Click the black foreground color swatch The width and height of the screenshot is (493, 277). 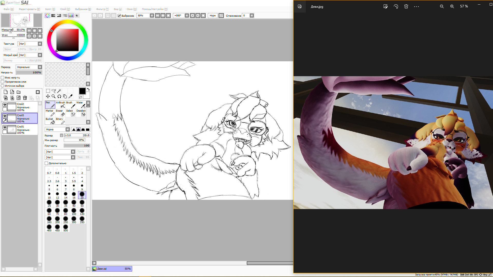tap(82, 91)
